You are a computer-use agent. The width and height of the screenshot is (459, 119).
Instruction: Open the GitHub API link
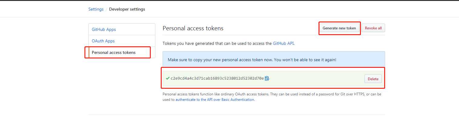[283, 43]
